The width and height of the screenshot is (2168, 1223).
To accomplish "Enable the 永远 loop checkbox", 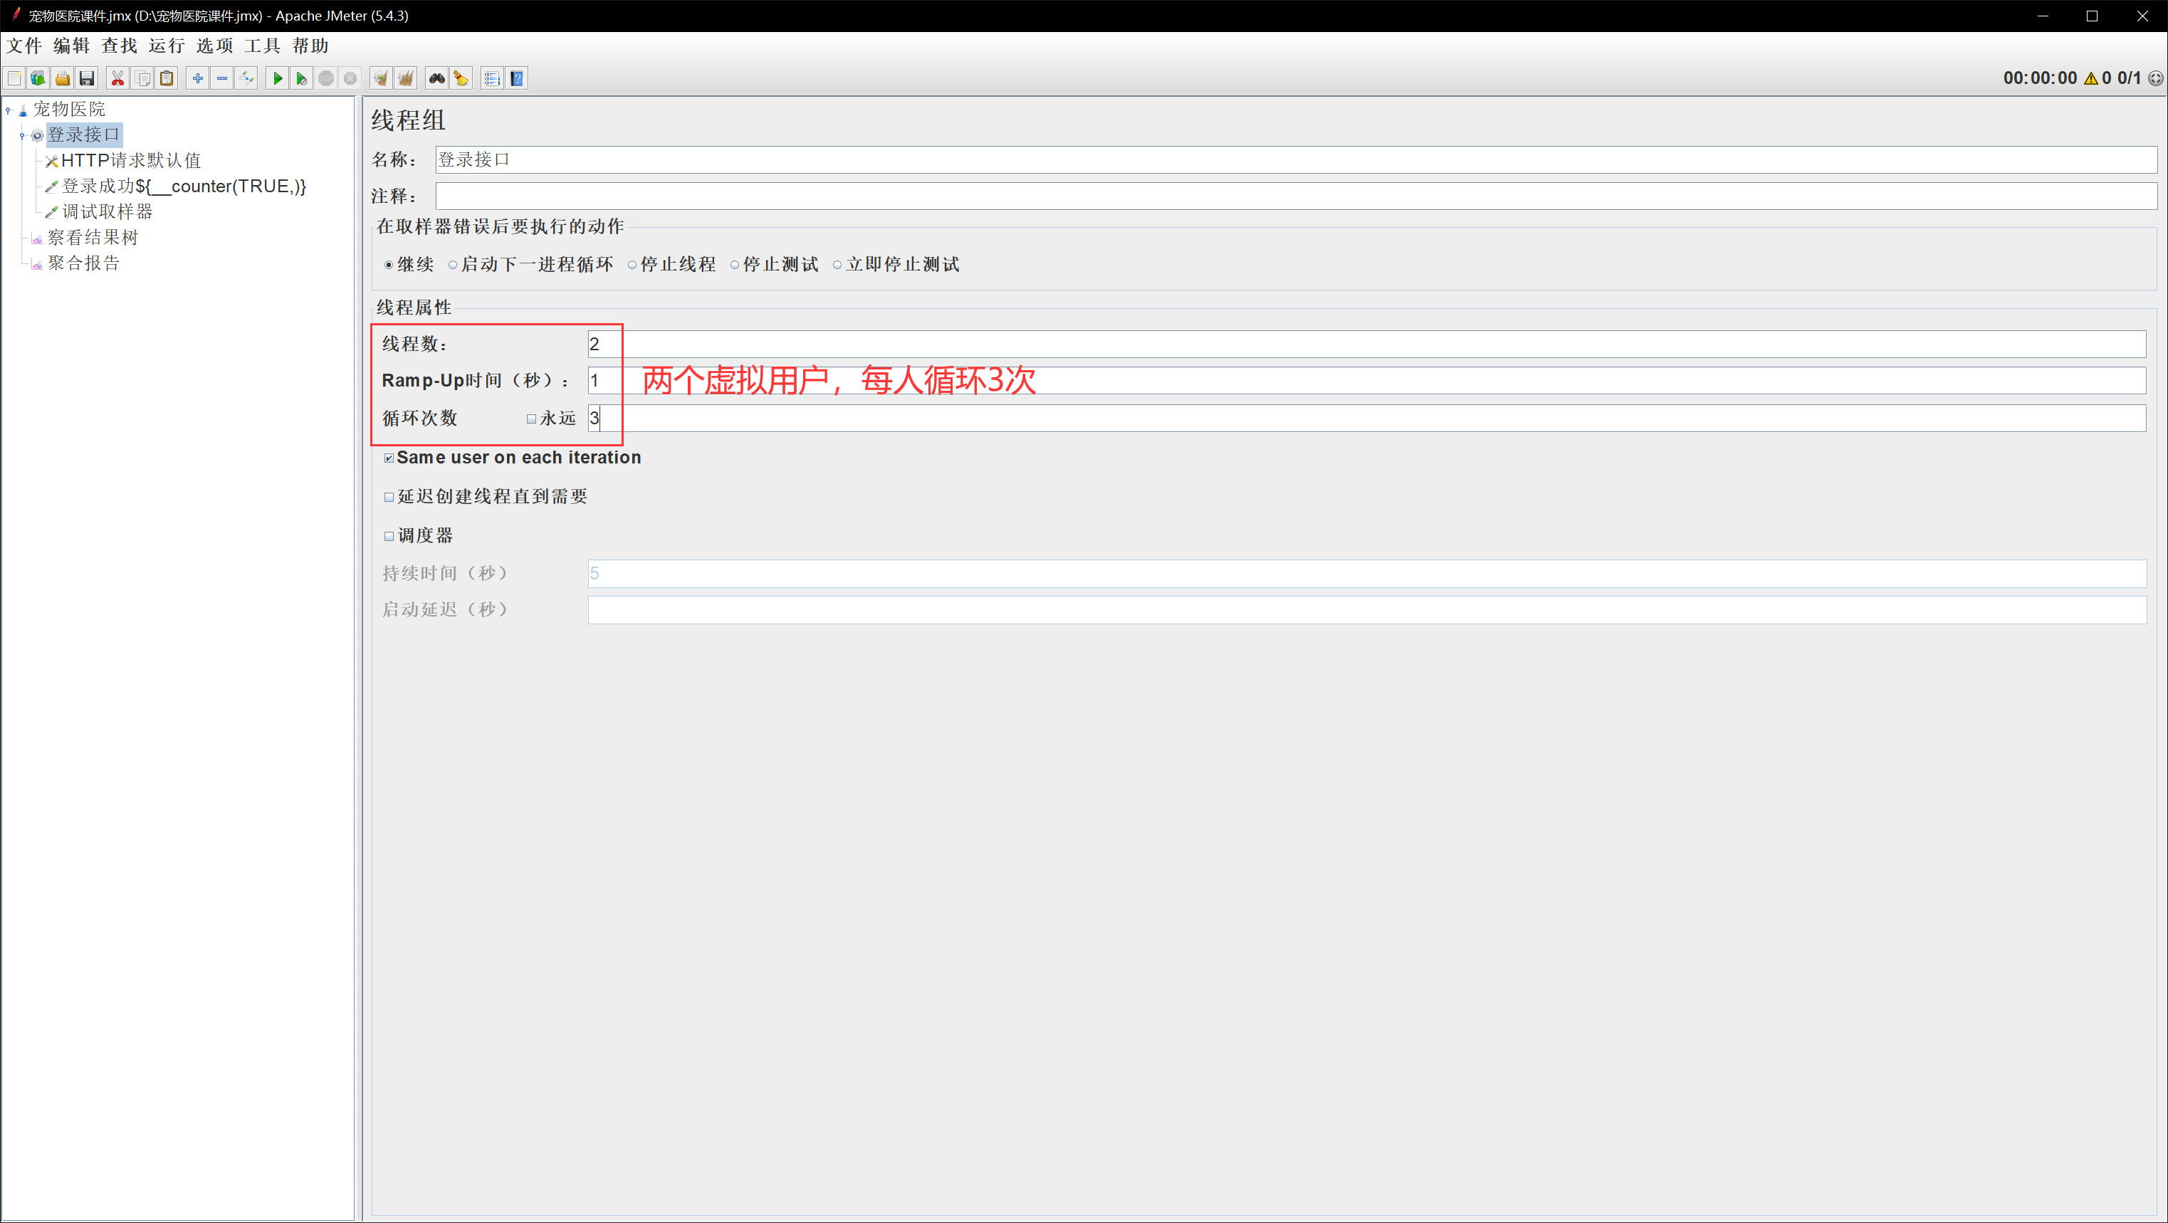I will (x=531, y=419).
